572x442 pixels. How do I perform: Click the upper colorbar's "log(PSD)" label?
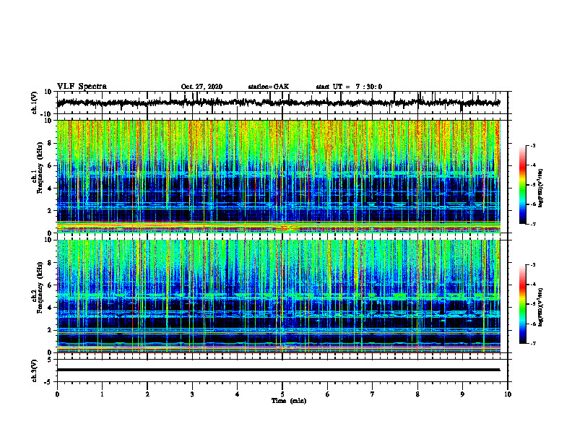541,188
